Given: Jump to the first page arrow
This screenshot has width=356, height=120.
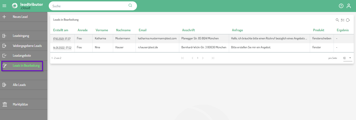Looking at the screenshot, I should point(182,58).
